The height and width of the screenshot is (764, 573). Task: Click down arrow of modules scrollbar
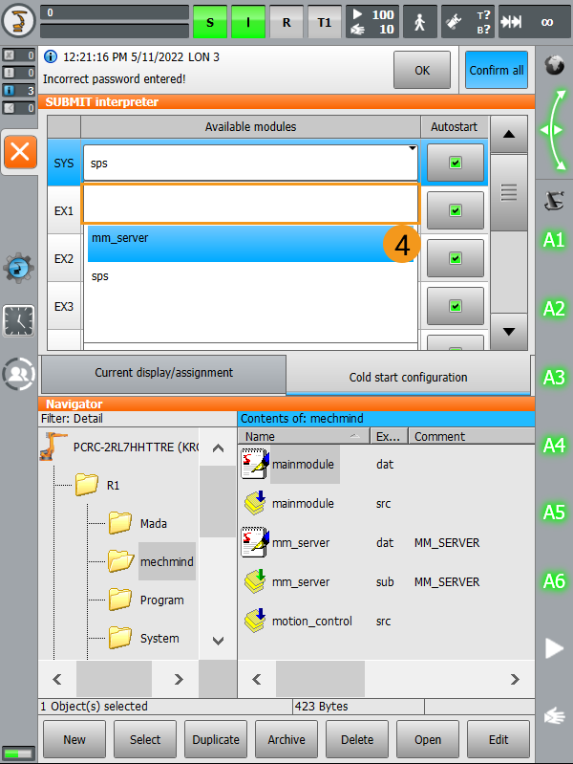pyautogui.click(x=509, y=332)
